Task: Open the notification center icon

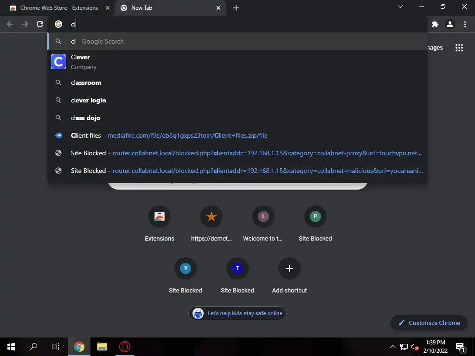Action: (461, 347)
